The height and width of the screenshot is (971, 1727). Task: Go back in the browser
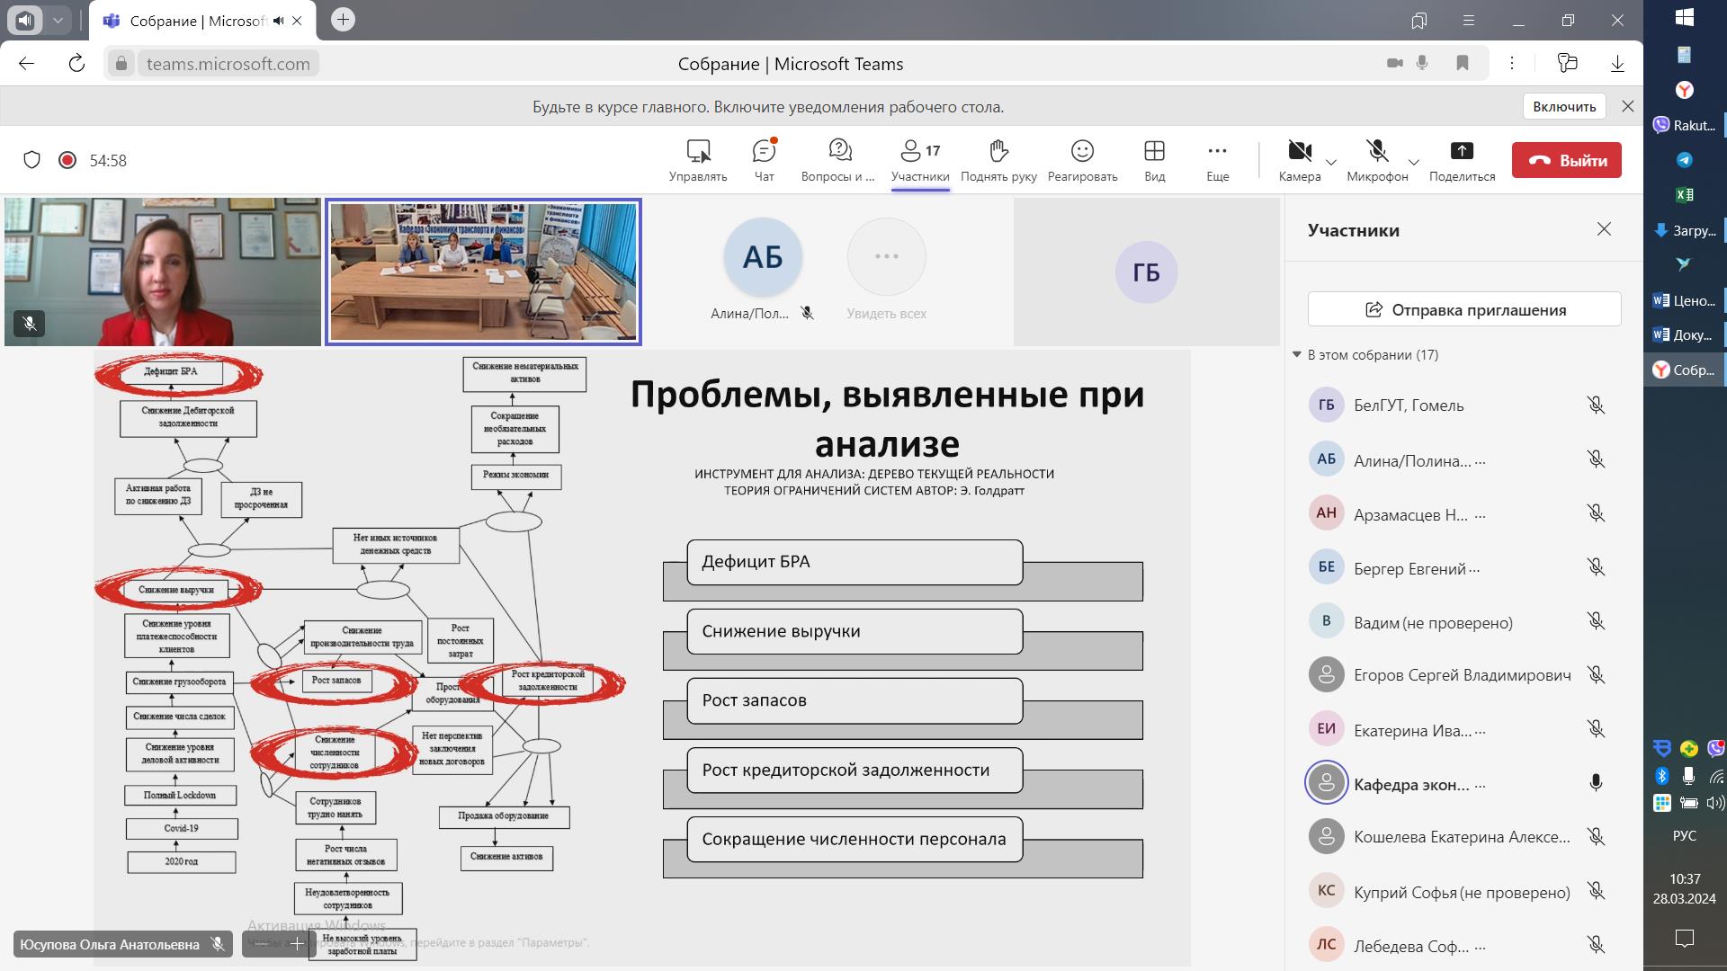coord(26,63)
